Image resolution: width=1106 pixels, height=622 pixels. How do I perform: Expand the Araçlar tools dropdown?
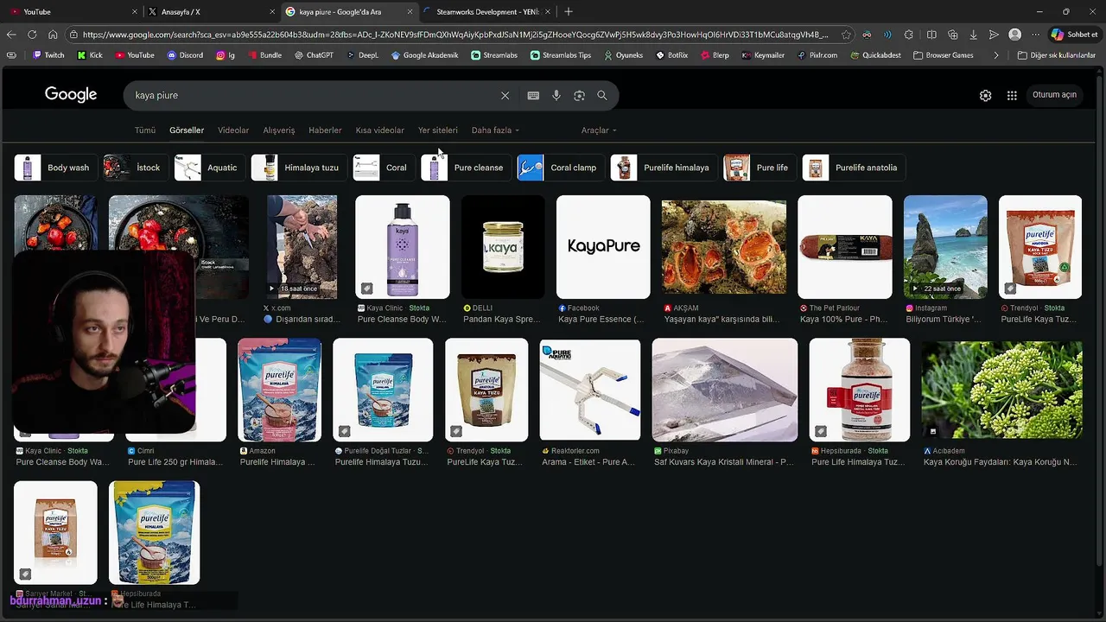[599, 130]
